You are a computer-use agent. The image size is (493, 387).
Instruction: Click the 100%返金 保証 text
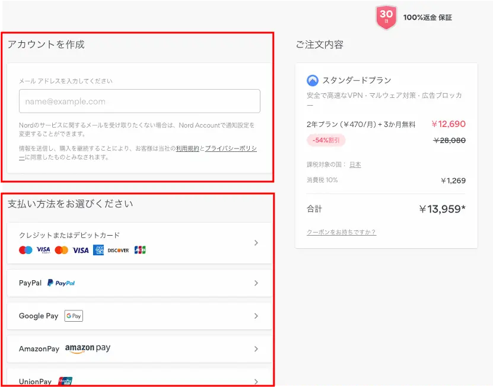click(428, 18)
